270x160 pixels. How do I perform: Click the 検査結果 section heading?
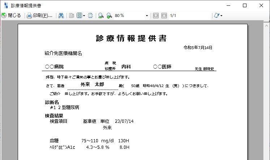coord(54,116)
